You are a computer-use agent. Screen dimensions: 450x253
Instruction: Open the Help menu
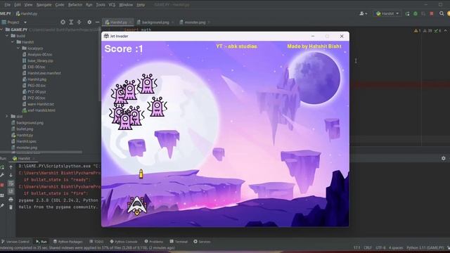click(x=141, y=5)
